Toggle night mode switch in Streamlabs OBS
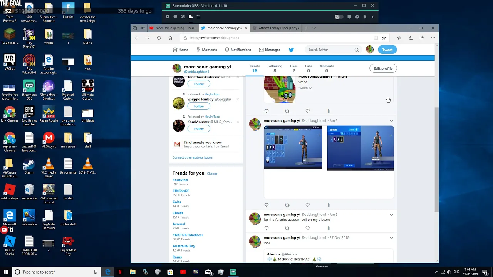This screenshot has width=493, height=277. click(x=339, y=17)
